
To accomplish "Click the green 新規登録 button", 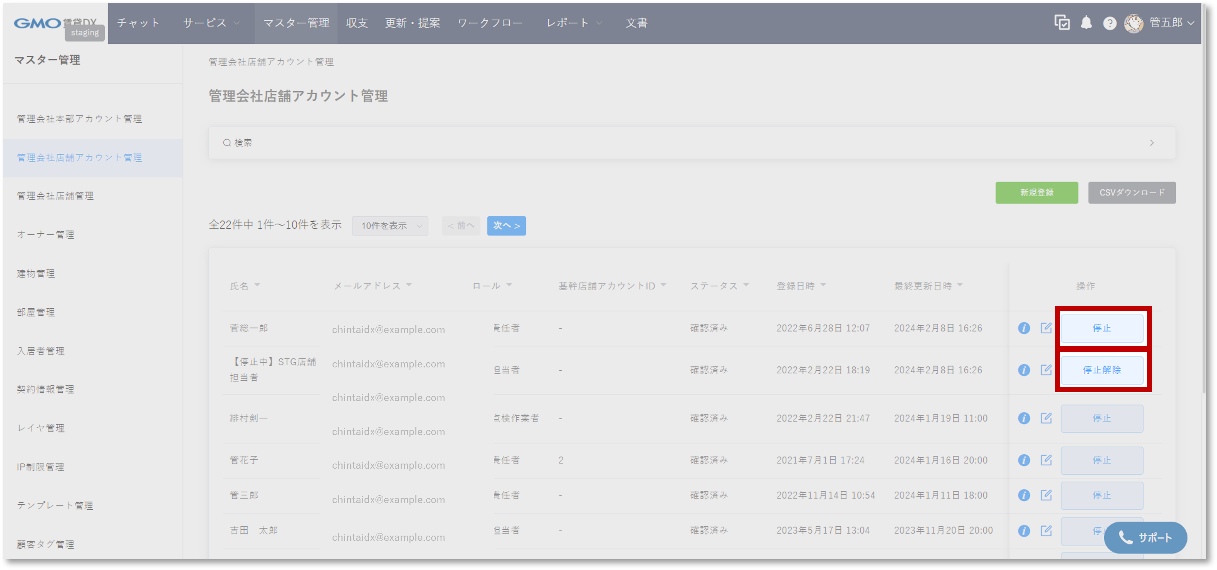I will click(x=1036, y=193).
